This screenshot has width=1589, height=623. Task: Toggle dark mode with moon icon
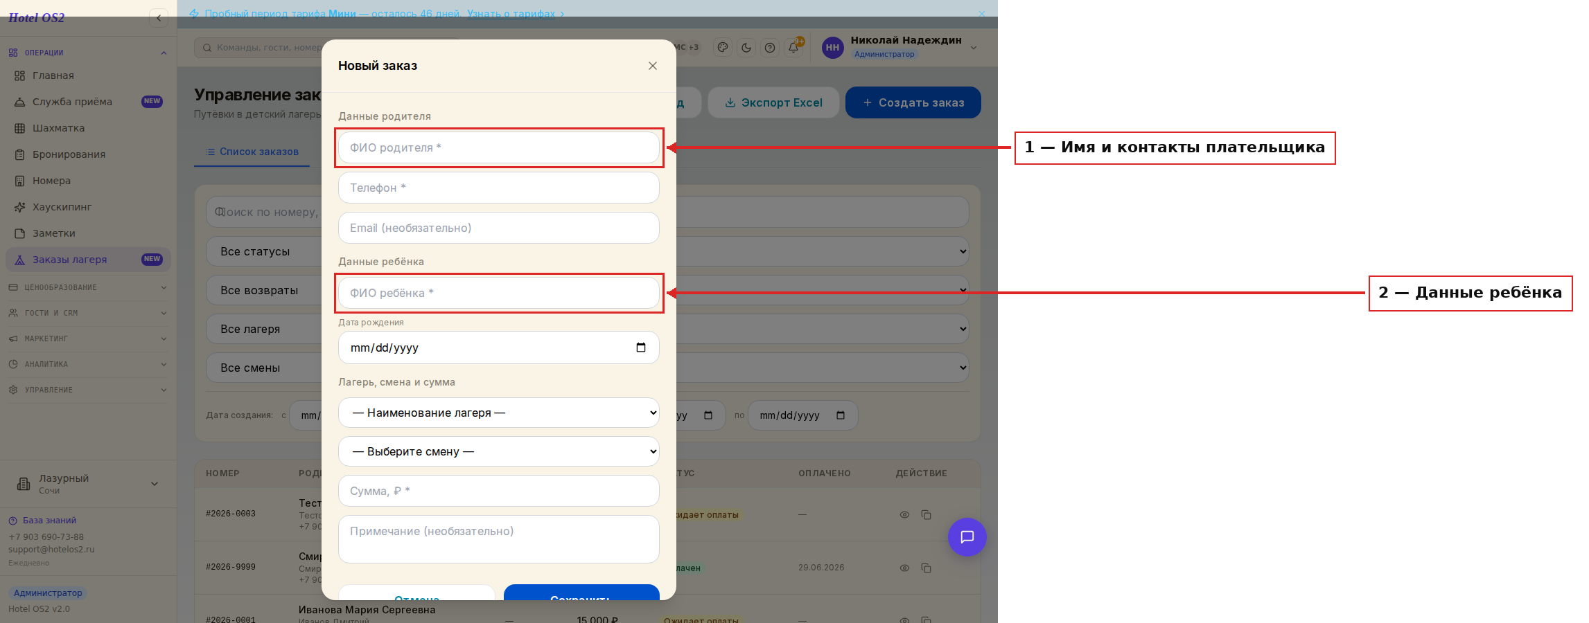click(x=746, y=48)
